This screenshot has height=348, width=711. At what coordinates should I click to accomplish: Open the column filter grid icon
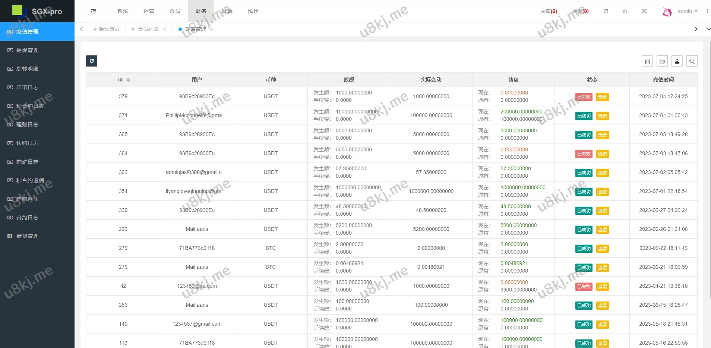647,61
